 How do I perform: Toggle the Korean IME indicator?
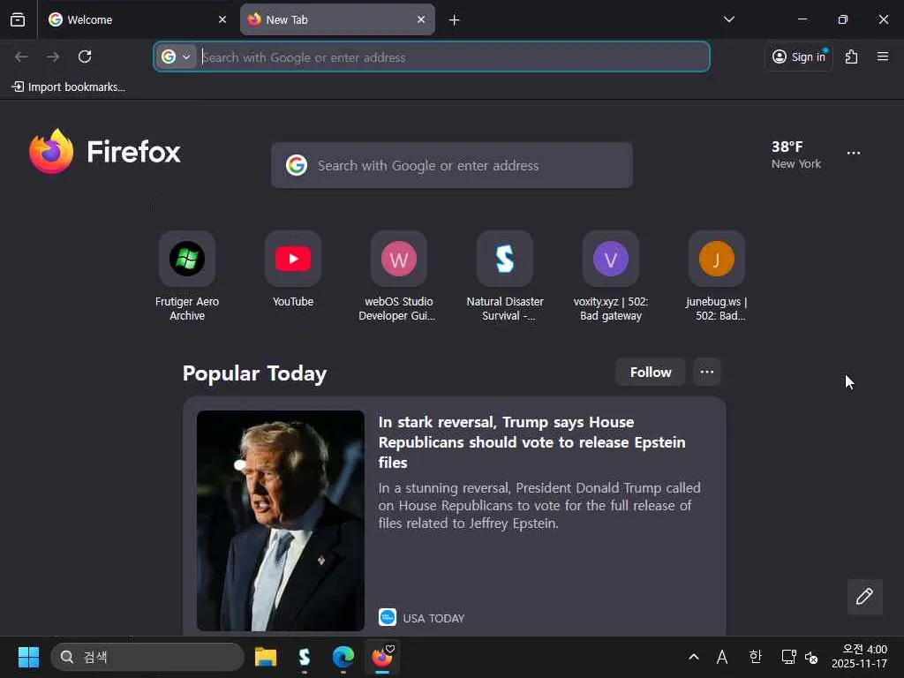(x=756, y=657)
